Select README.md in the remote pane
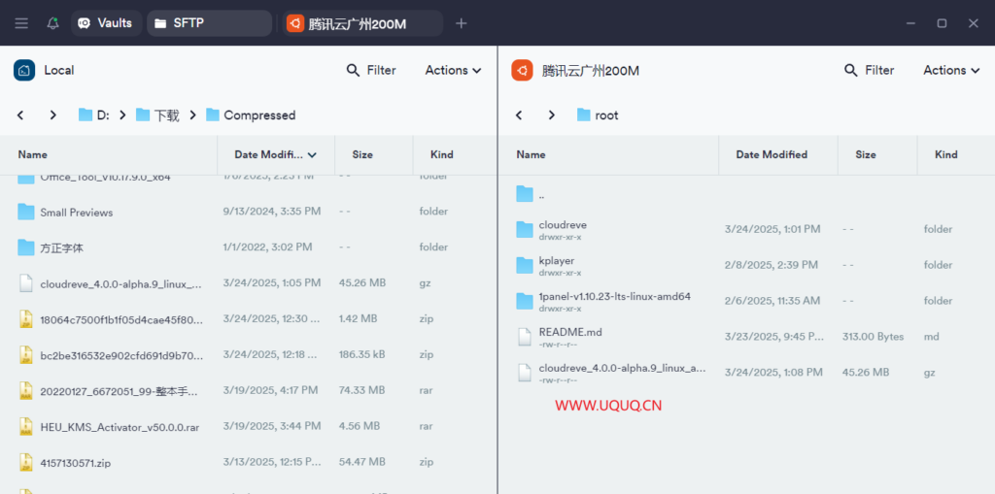 click(570, 336)
